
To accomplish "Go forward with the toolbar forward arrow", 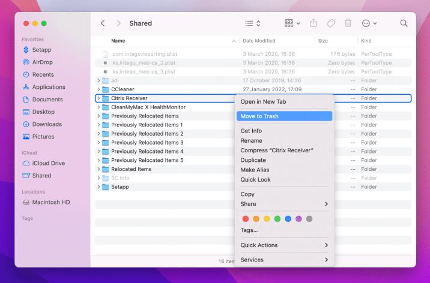I will (118, 23).
